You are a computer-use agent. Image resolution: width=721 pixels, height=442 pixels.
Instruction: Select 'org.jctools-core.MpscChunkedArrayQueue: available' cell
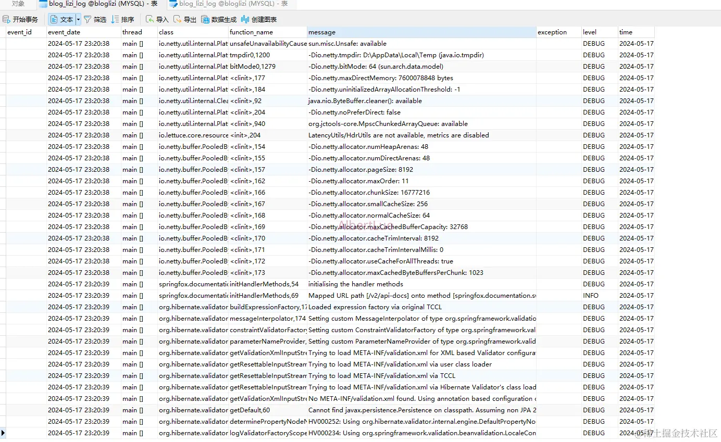point(421,124)
